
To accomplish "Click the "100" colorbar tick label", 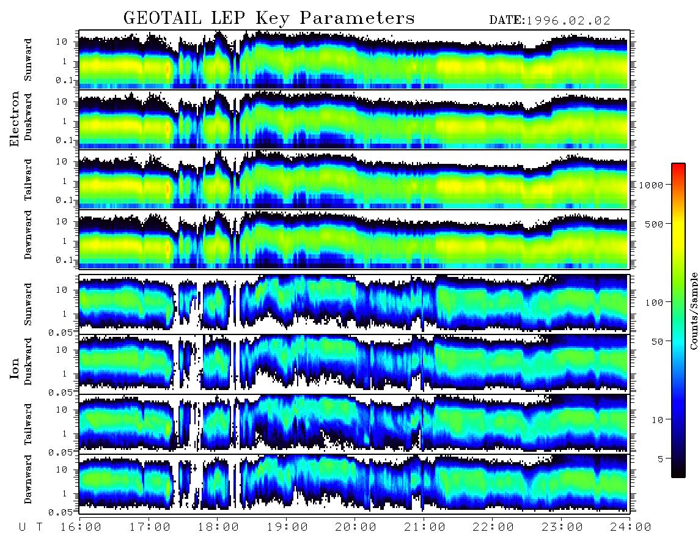I will coord(654,303).
